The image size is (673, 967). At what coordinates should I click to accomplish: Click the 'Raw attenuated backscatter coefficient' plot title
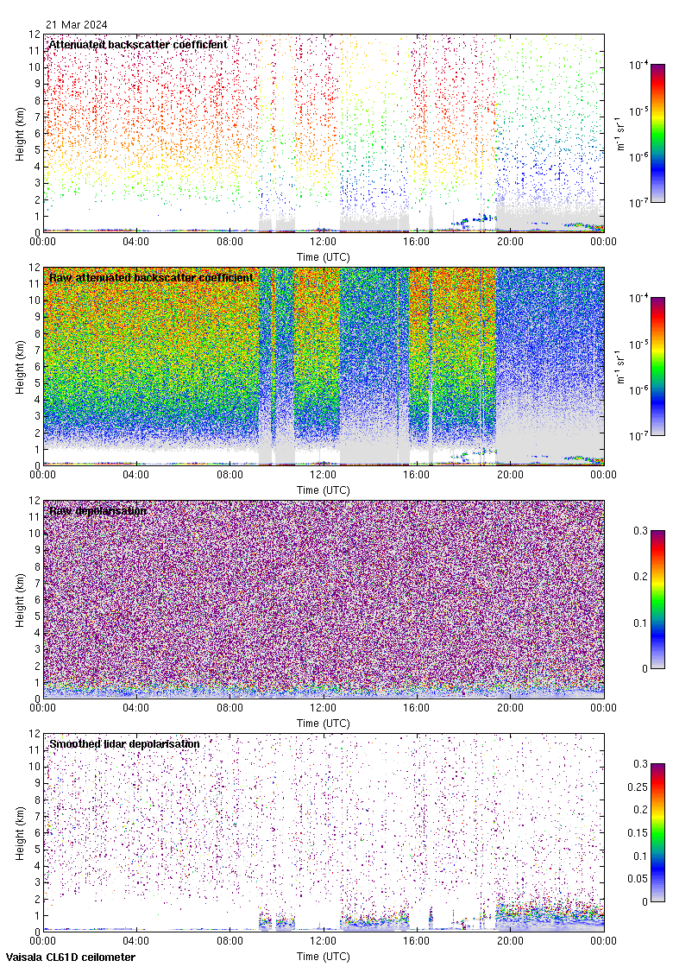pos(151,277)
